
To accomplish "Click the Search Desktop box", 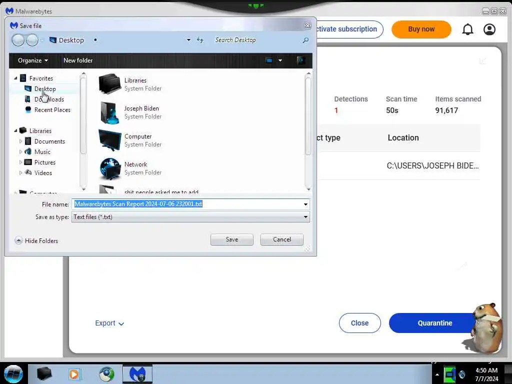I will (x=256, y=40).
